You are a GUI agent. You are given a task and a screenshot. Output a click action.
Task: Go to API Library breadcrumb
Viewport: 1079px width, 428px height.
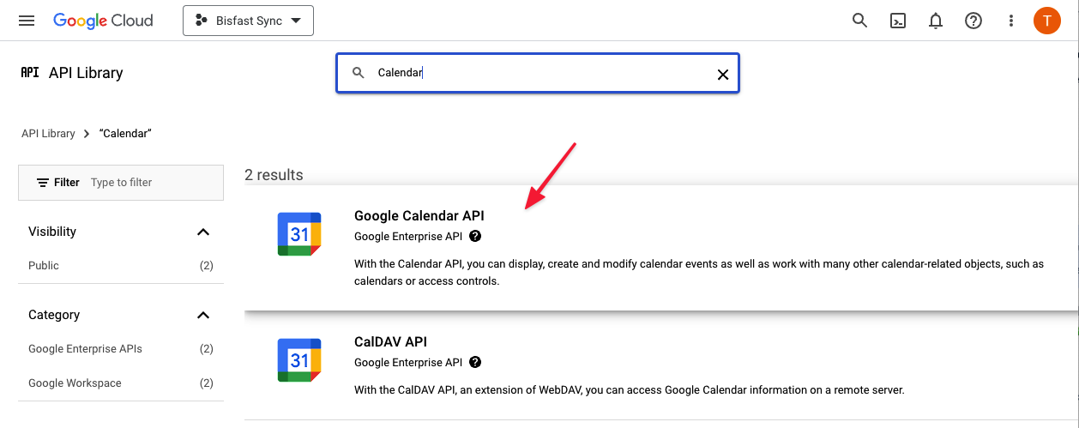point(48,134)
